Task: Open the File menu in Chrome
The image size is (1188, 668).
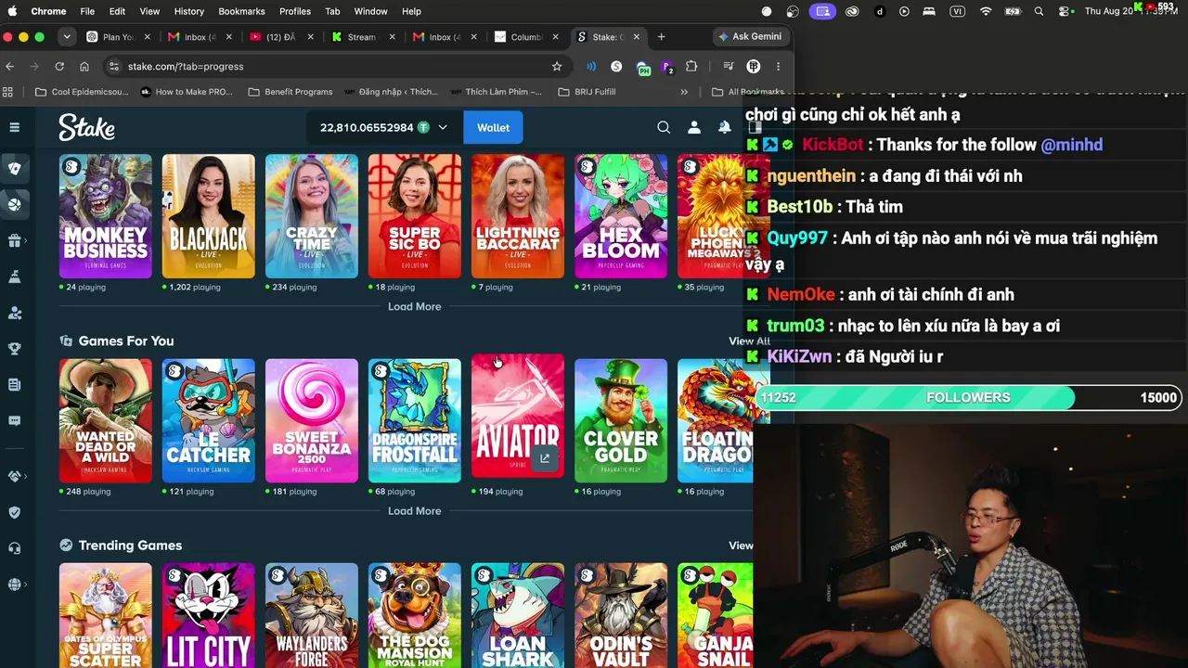Action: pyautogui.click(x=87, y=11)
